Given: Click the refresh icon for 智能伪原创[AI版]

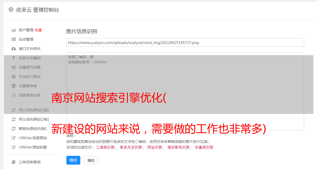Looking at the screenshot, I should 14,129.
